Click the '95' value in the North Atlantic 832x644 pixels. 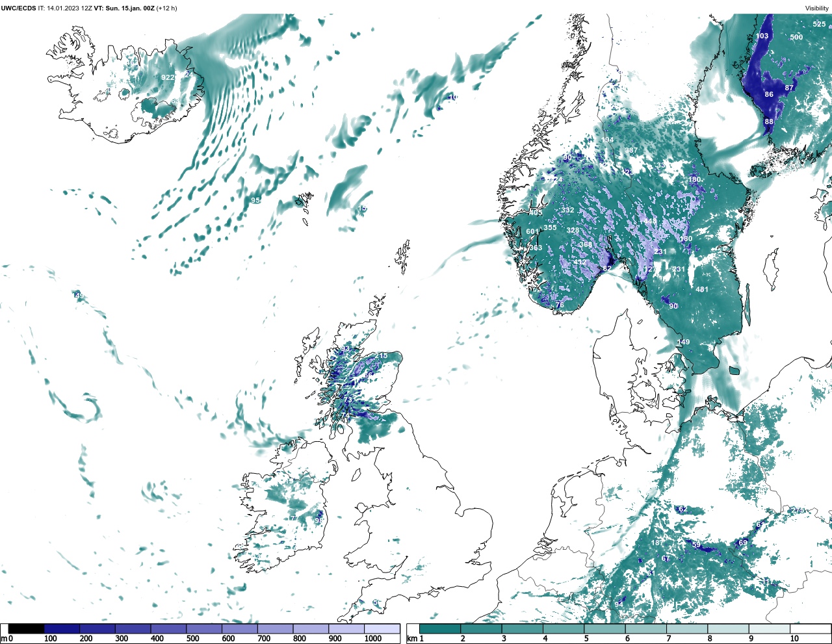click(255, 200)
